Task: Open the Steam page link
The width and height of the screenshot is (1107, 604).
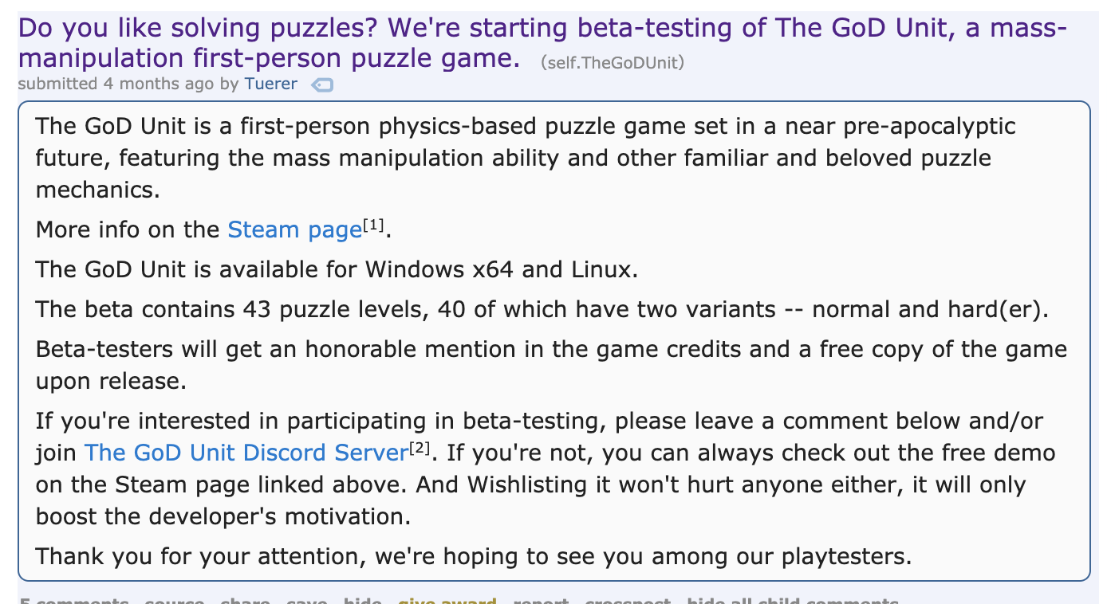Action: tap(294, 229)
